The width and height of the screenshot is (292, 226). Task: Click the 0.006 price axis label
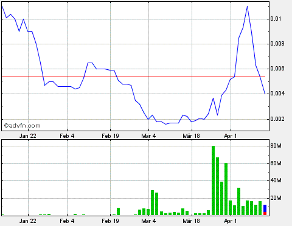(x=277, y=69)
